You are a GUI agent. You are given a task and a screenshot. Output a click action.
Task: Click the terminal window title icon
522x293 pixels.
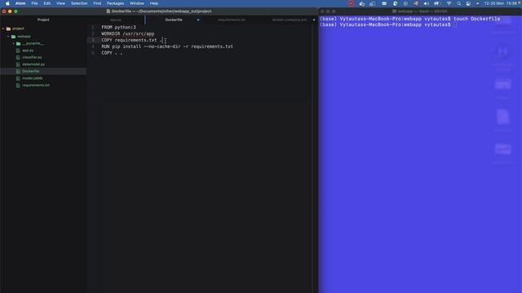tap(394, 11)
